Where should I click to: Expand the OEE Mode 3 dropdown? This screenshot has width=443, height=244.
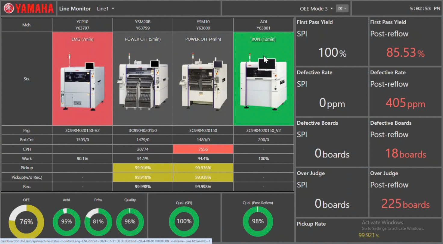pos(316,9)
